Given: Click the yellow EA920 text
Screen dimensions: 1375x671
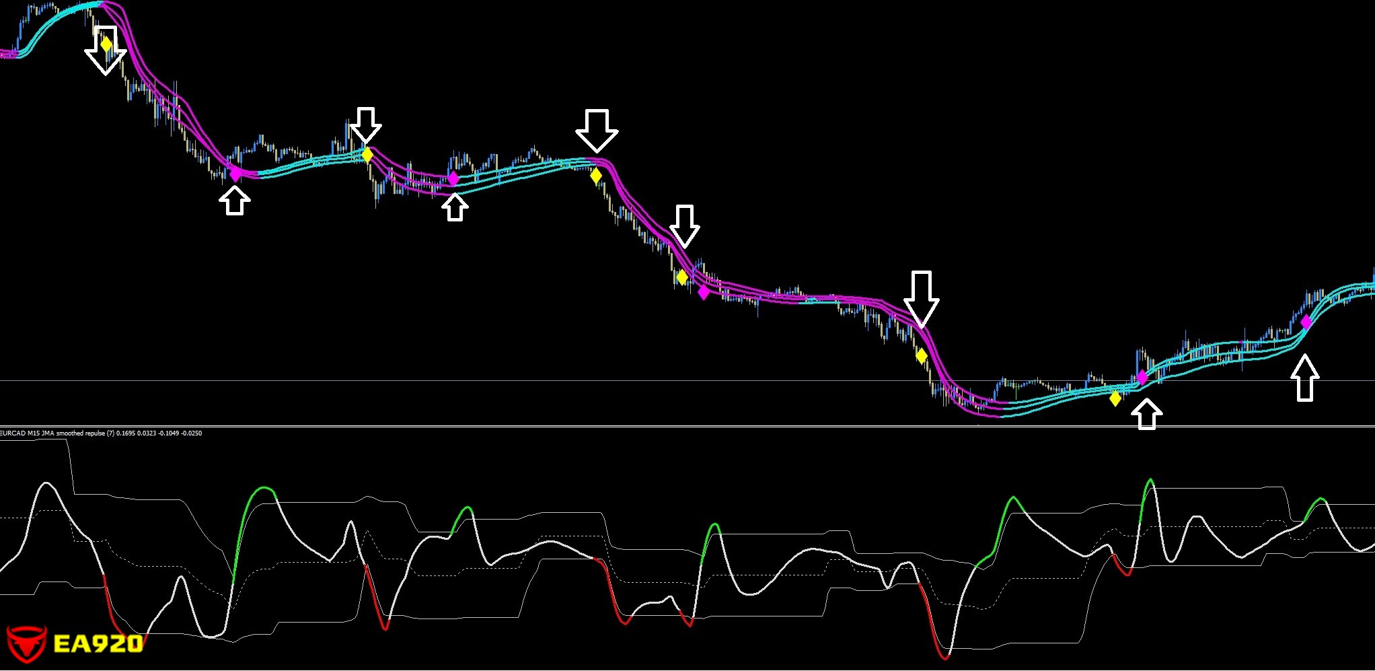Looking at the screenshot, I should coord(98,644).
